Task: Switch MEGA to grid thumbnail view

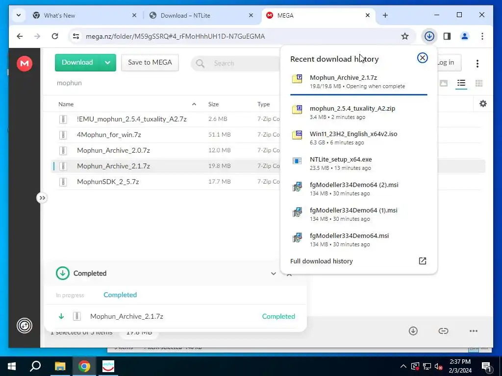Action: (479, 83)
